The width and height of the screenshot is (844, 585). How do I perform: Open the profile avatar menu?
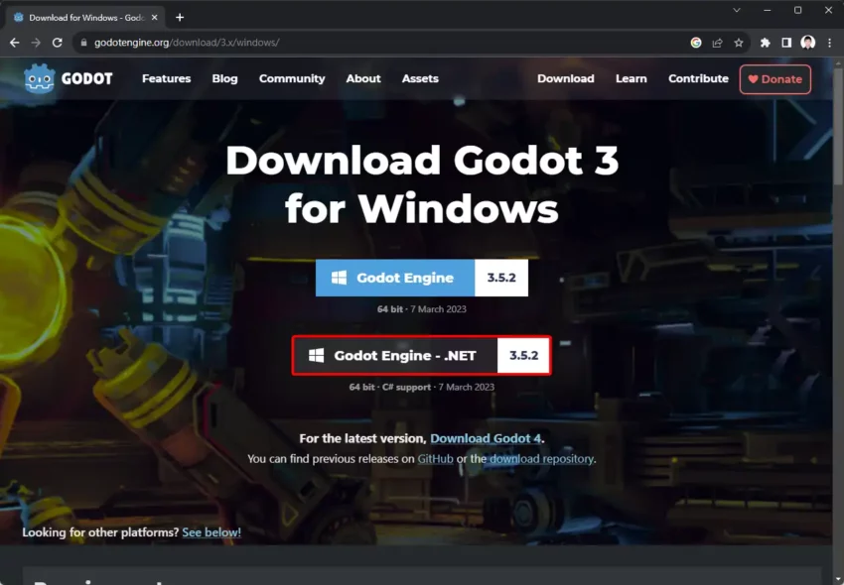[x=808, y=43]
